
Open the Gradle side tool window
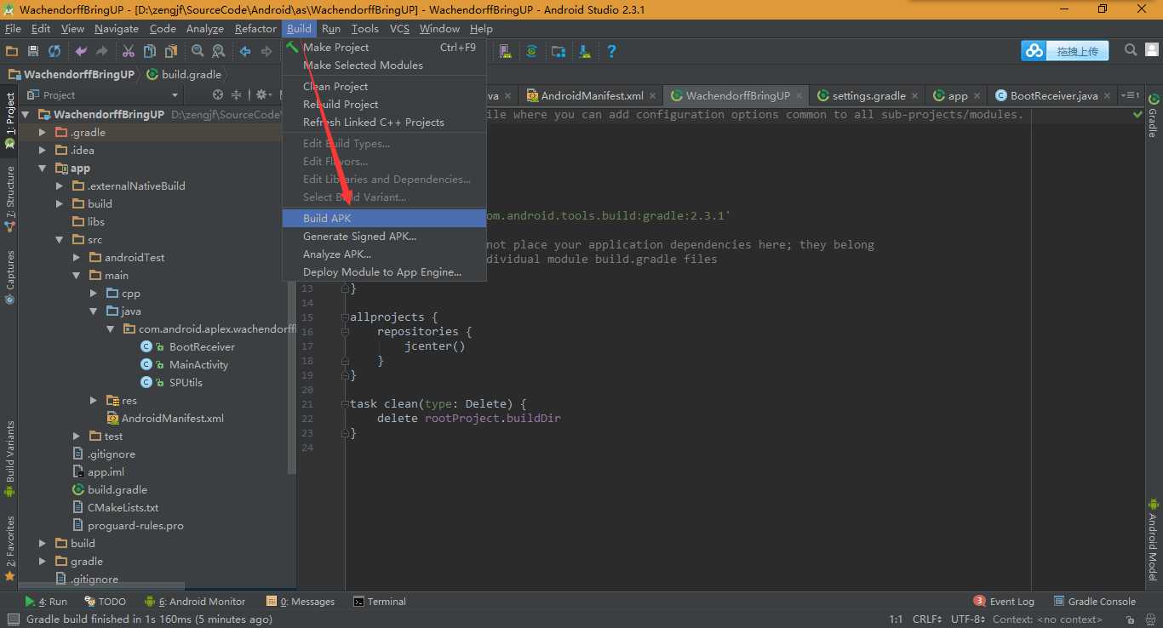(1153, 116)
